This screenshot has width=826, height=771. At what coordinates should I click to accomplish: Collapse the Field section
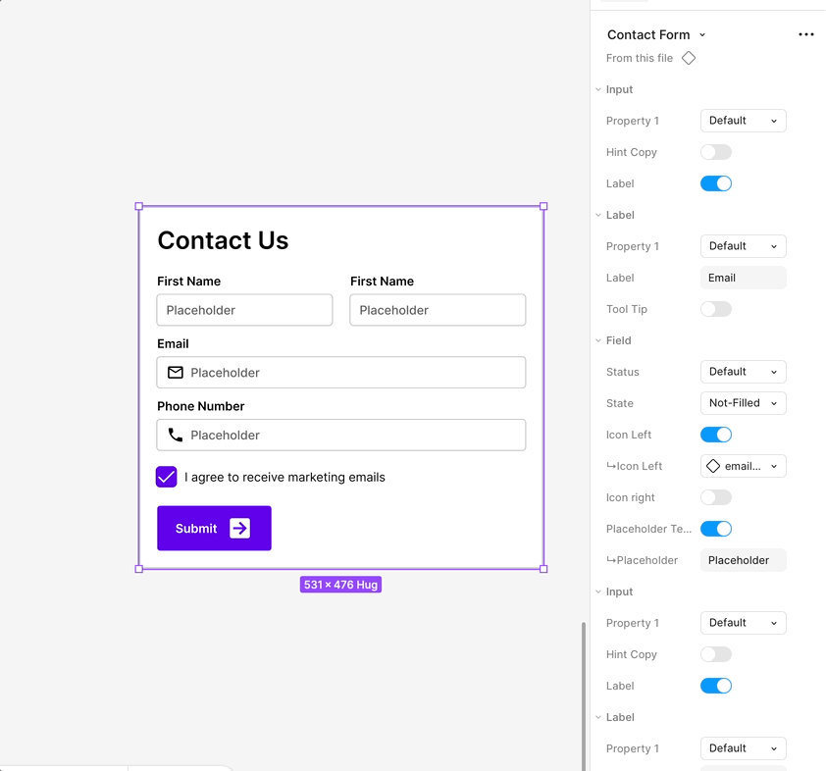598,340
